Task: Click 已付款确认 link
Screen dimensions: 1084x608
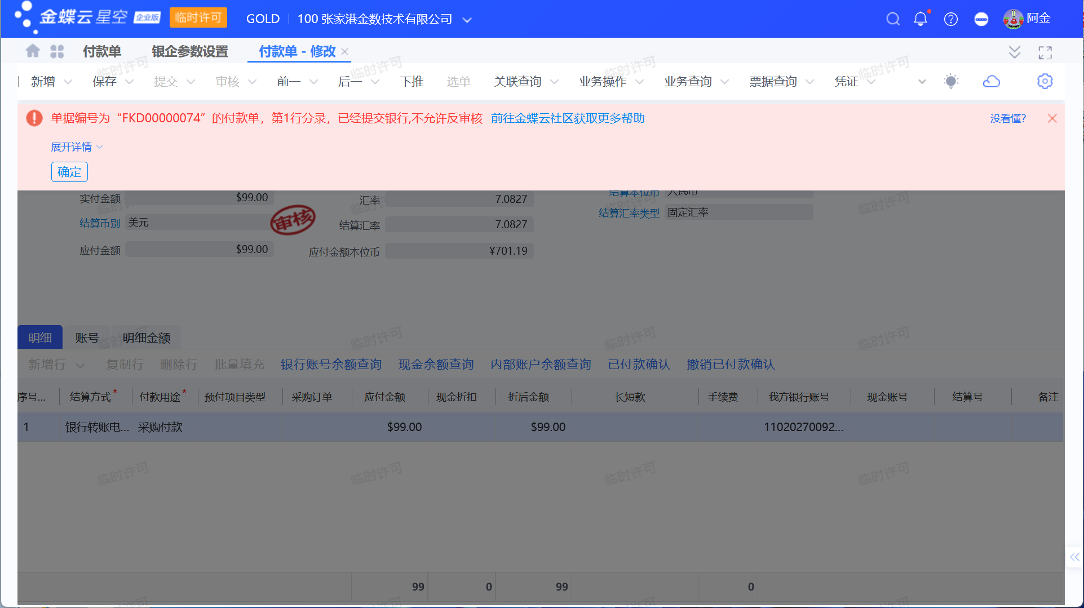Action: click(x=639, y=365)
